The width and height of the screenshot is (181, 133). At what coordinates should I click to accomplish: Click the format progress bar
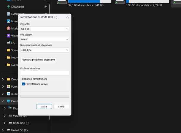tap(45, 96)
